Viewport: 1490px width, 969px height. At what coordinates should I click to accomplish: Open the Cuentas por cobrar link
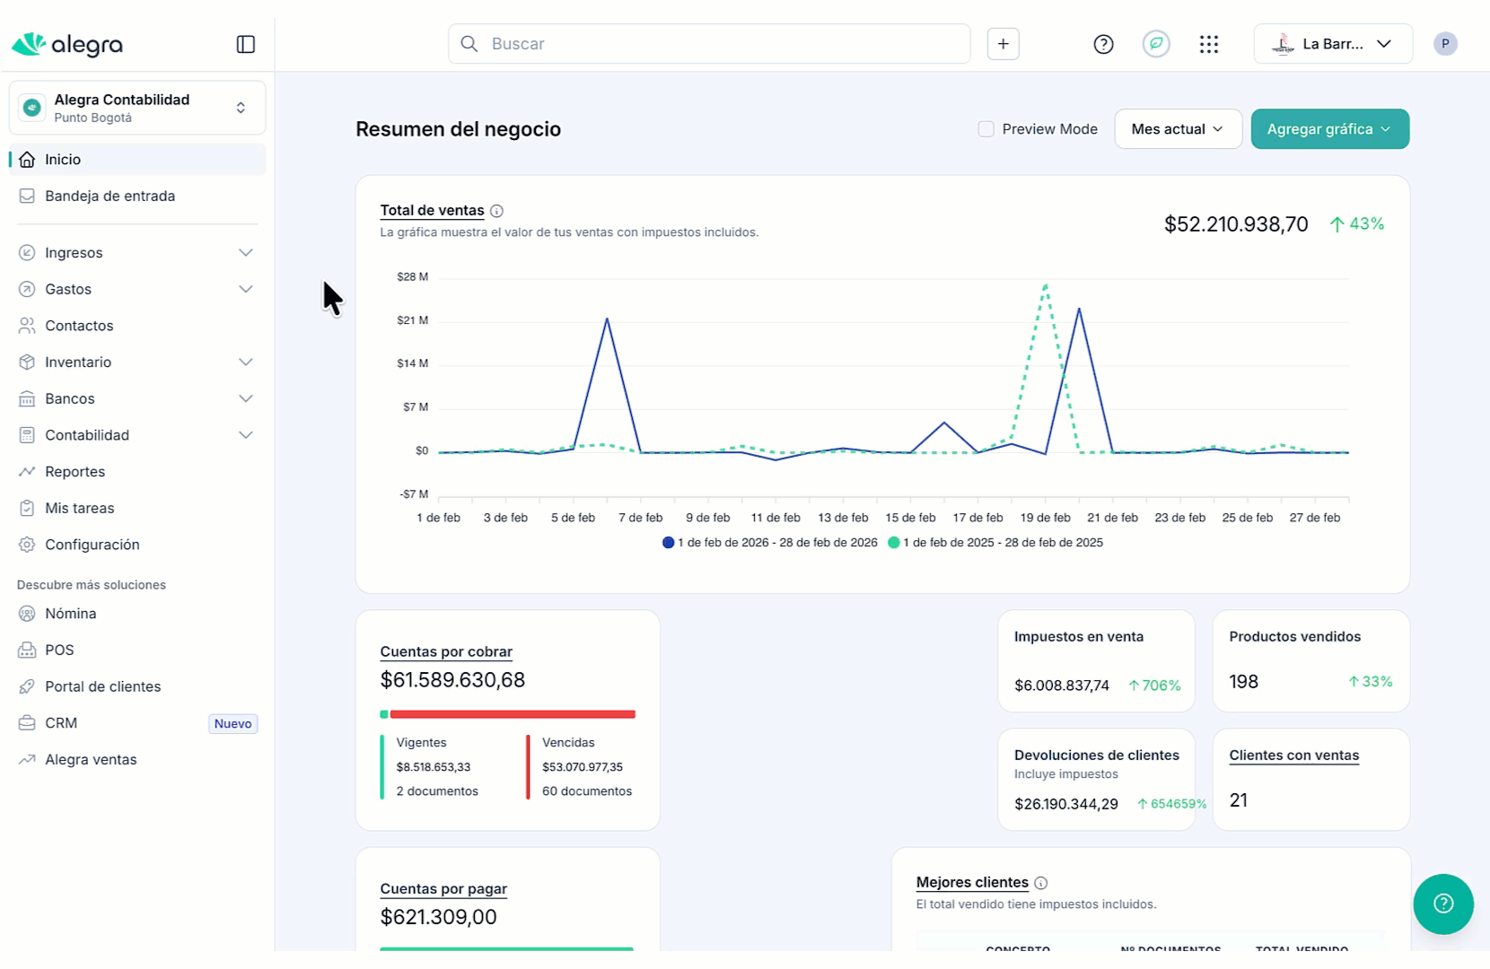446,652
